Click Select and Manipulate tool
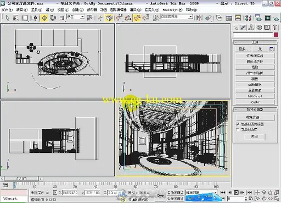Viewport: 281px width, 203px height. click(x=100, y=18)
